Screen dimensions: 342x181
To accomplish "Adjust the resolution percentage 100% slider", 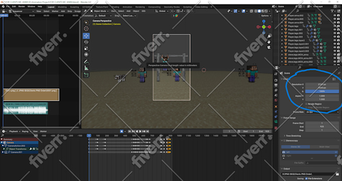I will 322,92.
